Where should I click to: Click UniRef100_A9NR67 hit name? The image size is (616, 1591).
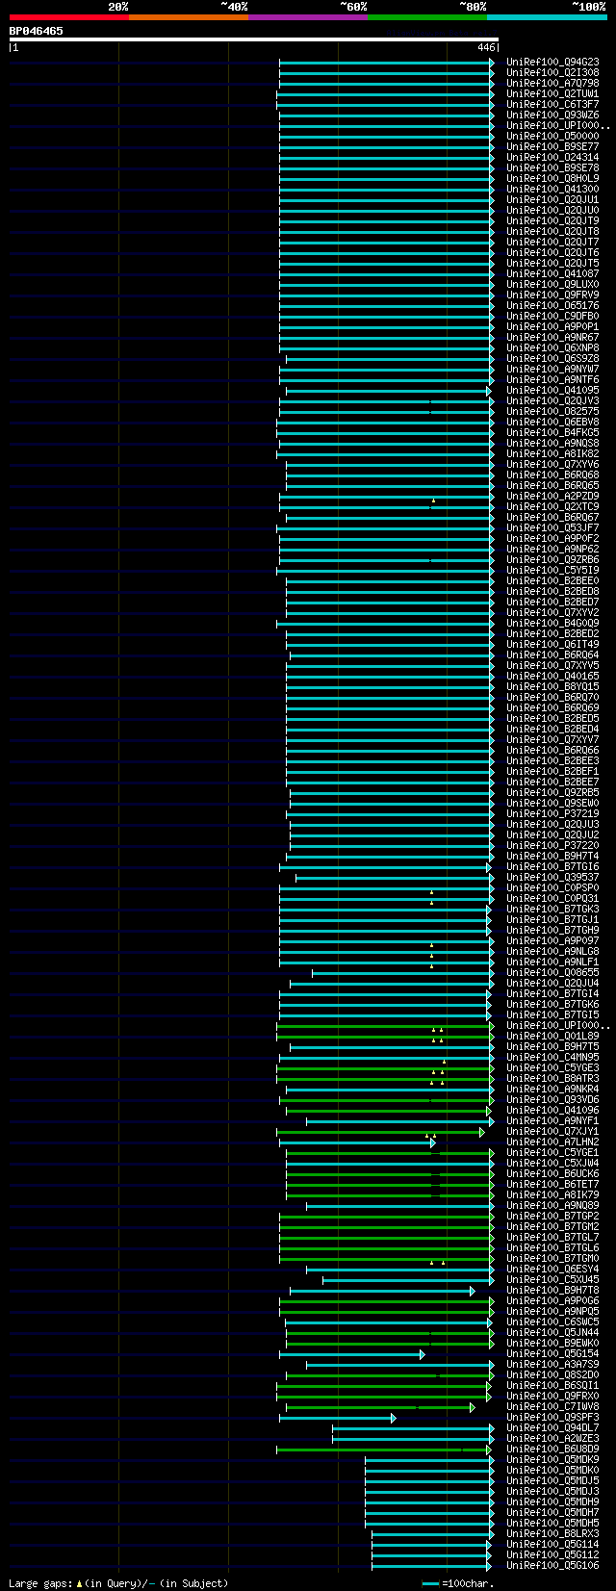coord(552,337)
